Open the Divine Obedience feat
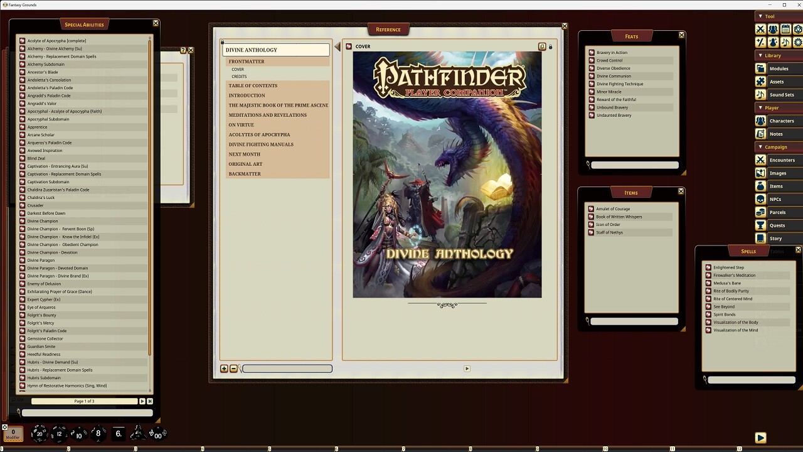Viewport: 803px width, 452px height. pyautogui.click(x=613, y=68)
